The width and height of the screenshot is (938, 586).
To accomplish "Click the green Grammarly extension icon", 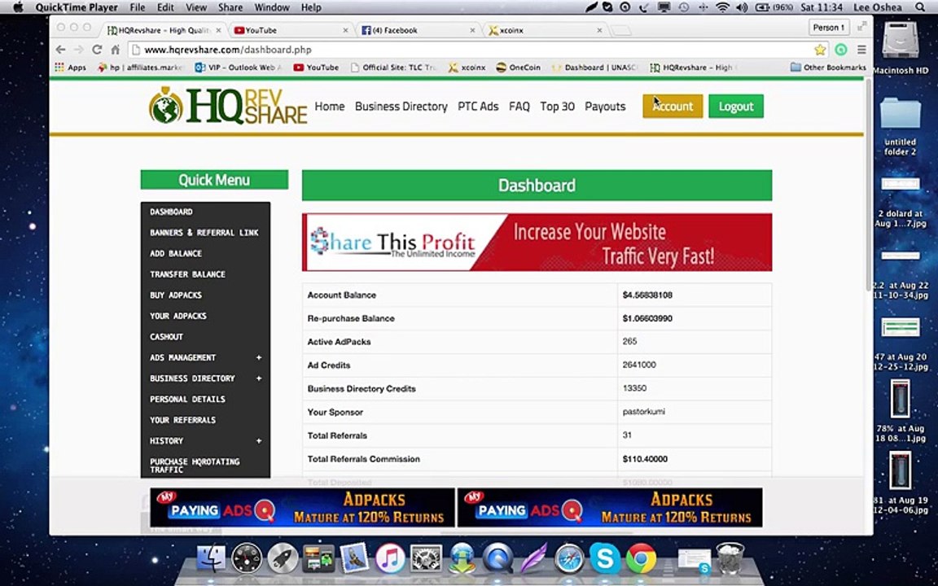I will (841, 50).
